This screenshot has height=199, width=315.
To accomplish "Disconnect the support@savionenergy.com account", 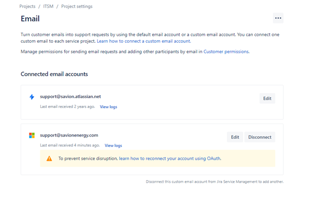I will (x=260, y=137).
